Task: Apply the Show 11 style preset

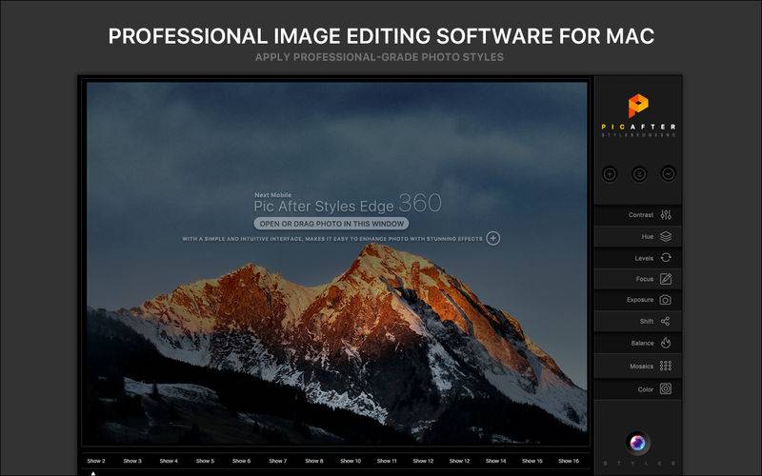Action: [387, 461]
